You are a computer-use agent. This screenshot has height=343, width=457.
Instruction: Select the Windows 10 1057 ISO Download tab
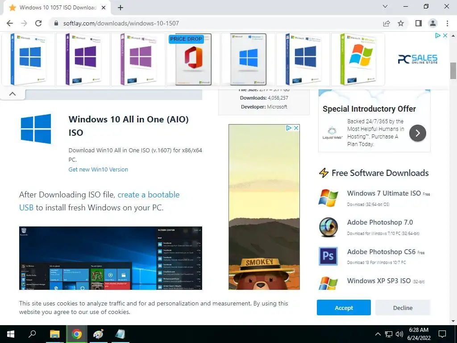click(57, 8)
